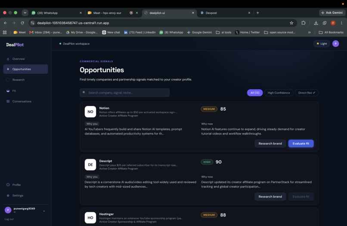Open the Chrome three-dot menu
The height and width of the screenshot is (226, 347).
(x=341, y=23)
